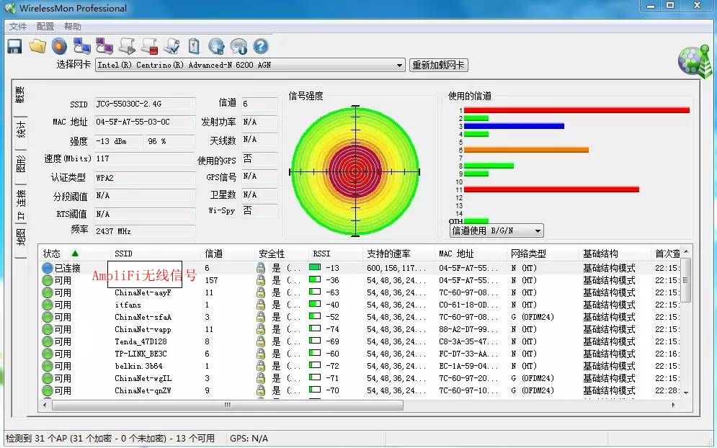Click the lock icon on Tenda_47D128 row
Viewport: 717px width, 448px height.
[x=259, y=341]
